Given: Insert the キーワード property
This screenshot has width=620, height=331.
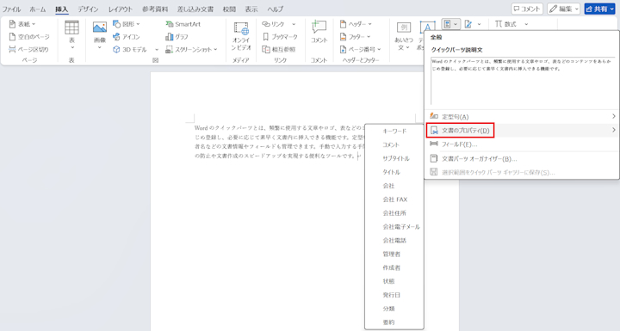Looking at the screenshot, I should (394, 132).
